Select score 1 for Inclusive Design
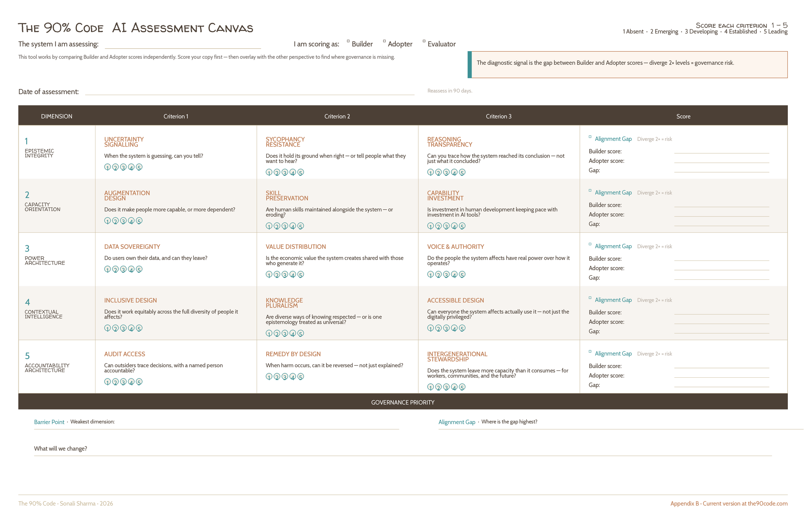The height and width of the screenshot is (521, 806). point(108,328)
